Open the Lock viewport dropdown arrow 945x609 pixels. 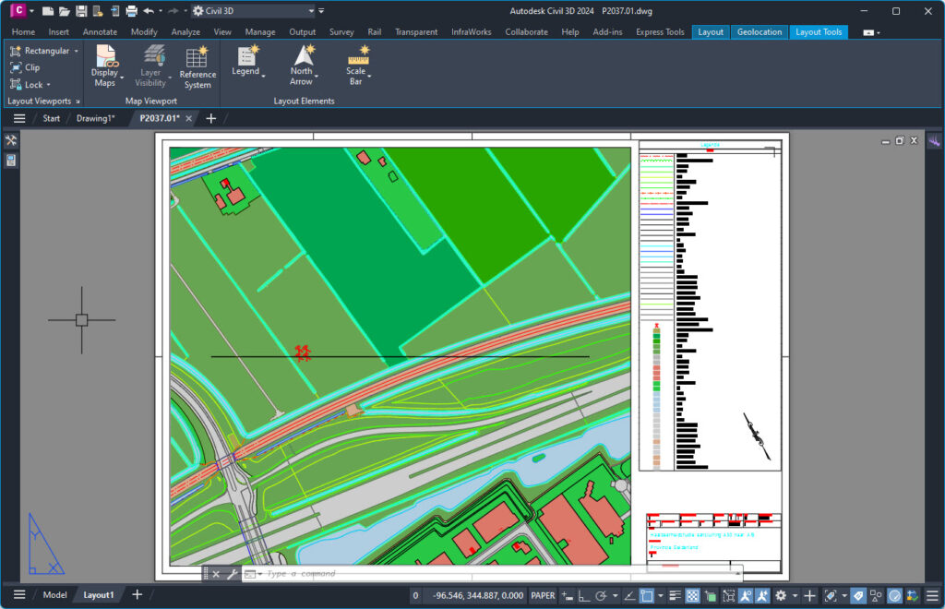[x=49, y=85]
